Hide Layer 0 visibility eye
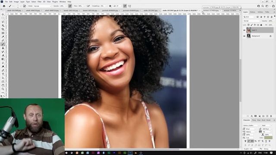276x155 pixels. coord(245,30)
